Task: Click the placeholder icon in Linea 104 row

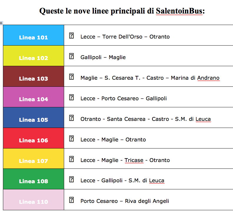Action: [71, 98]
